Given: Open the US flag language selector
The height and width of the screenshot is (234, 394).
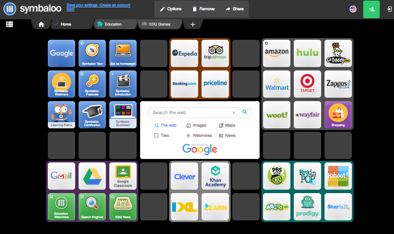Looking at the screenshot, I should [x=353, y=9].
